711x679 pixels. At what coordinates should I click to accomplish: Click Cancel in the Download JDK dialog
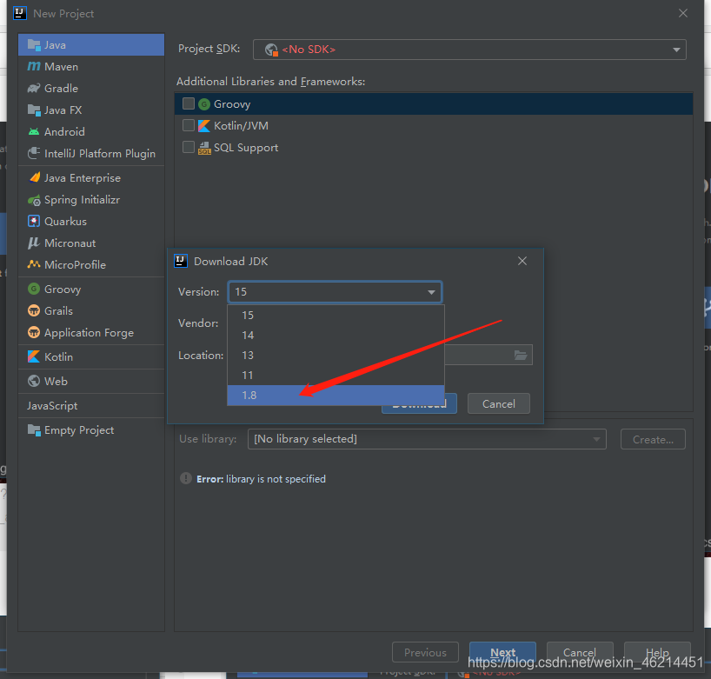498,403
